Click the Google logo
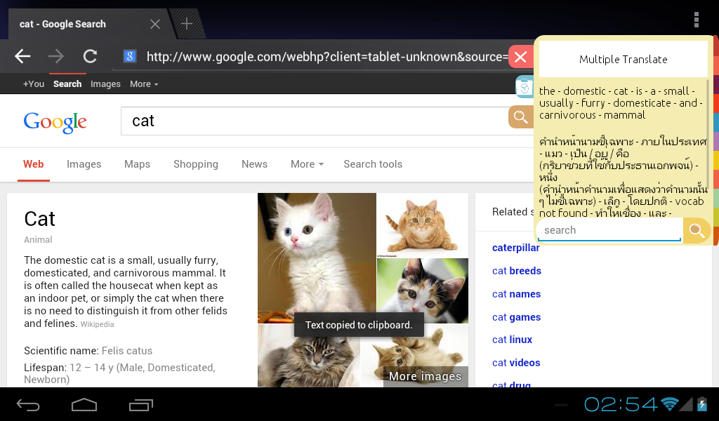Screen dimensions: 719x421 (x=55, y=122)
